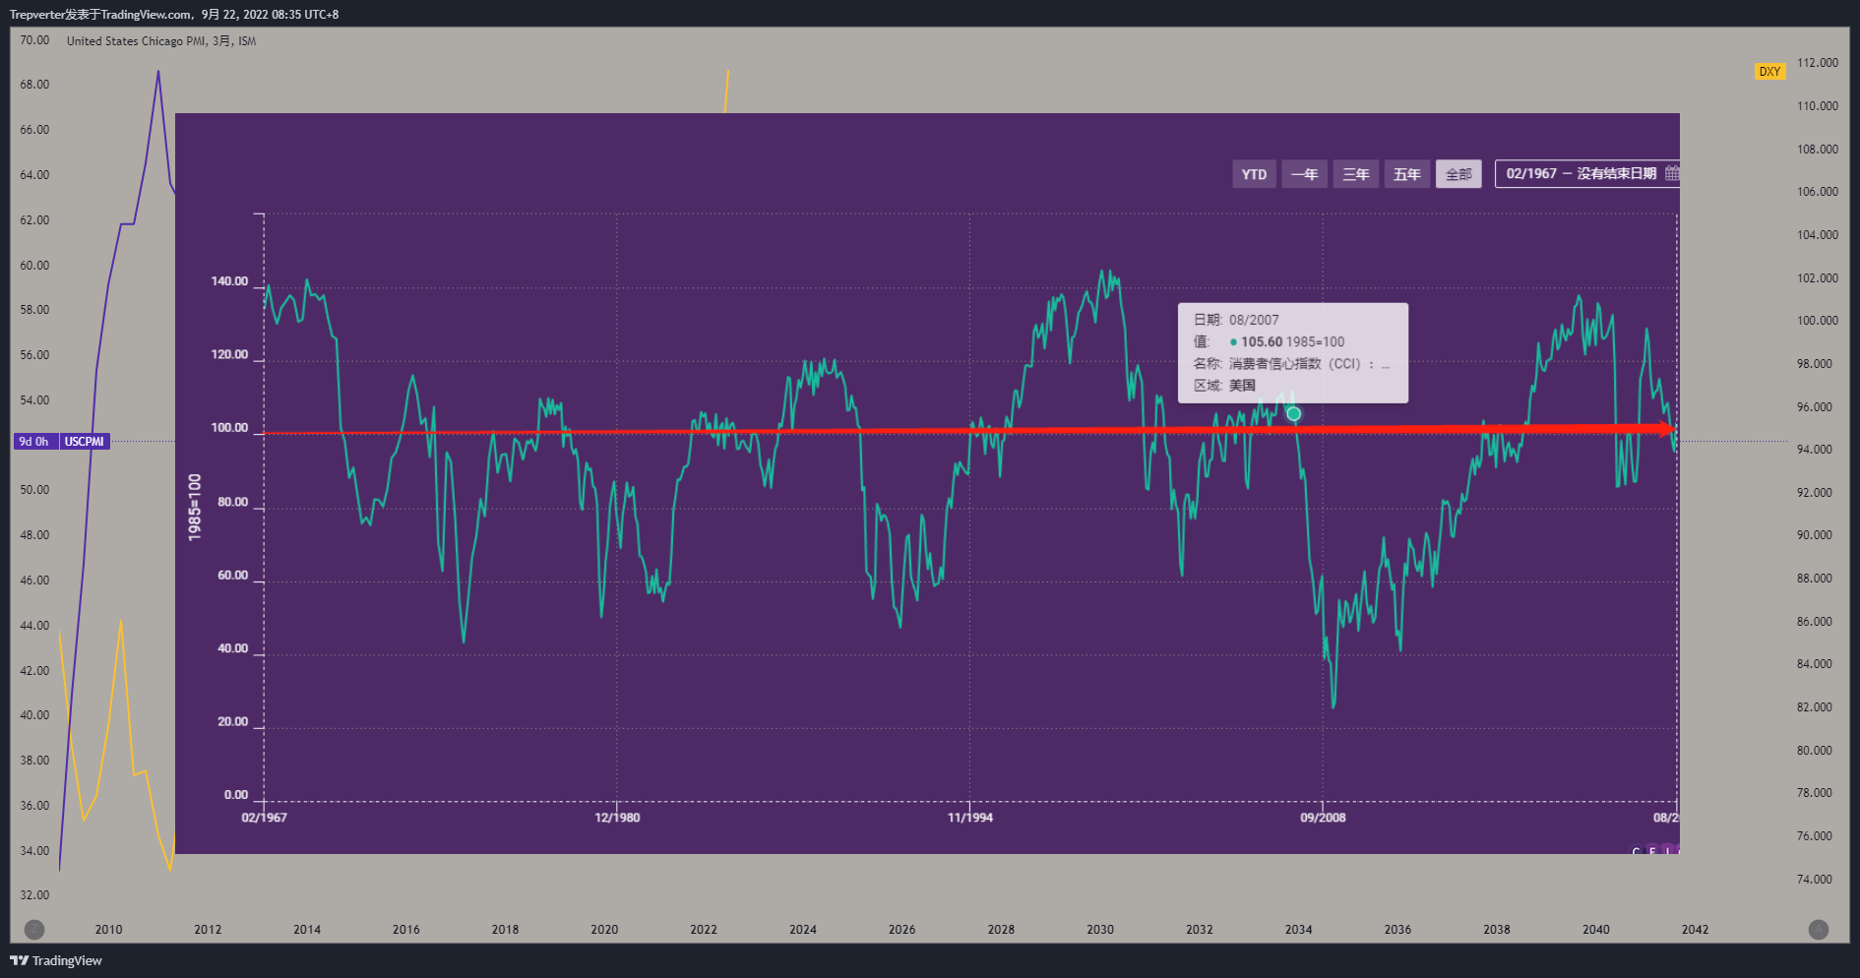1860x978 pixels.
Task: Click the round icon left of 2010
Action: (x=34, y=929)
